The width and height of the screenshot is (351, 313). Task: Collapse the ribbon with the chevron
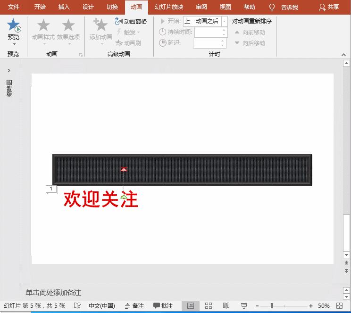[343, 55]
